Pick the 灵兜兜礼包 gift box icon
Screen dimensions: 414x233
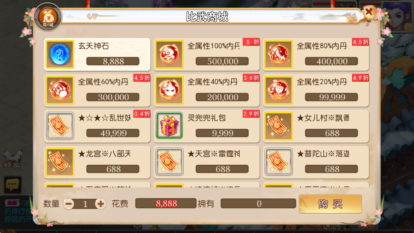tap(169, 126)
